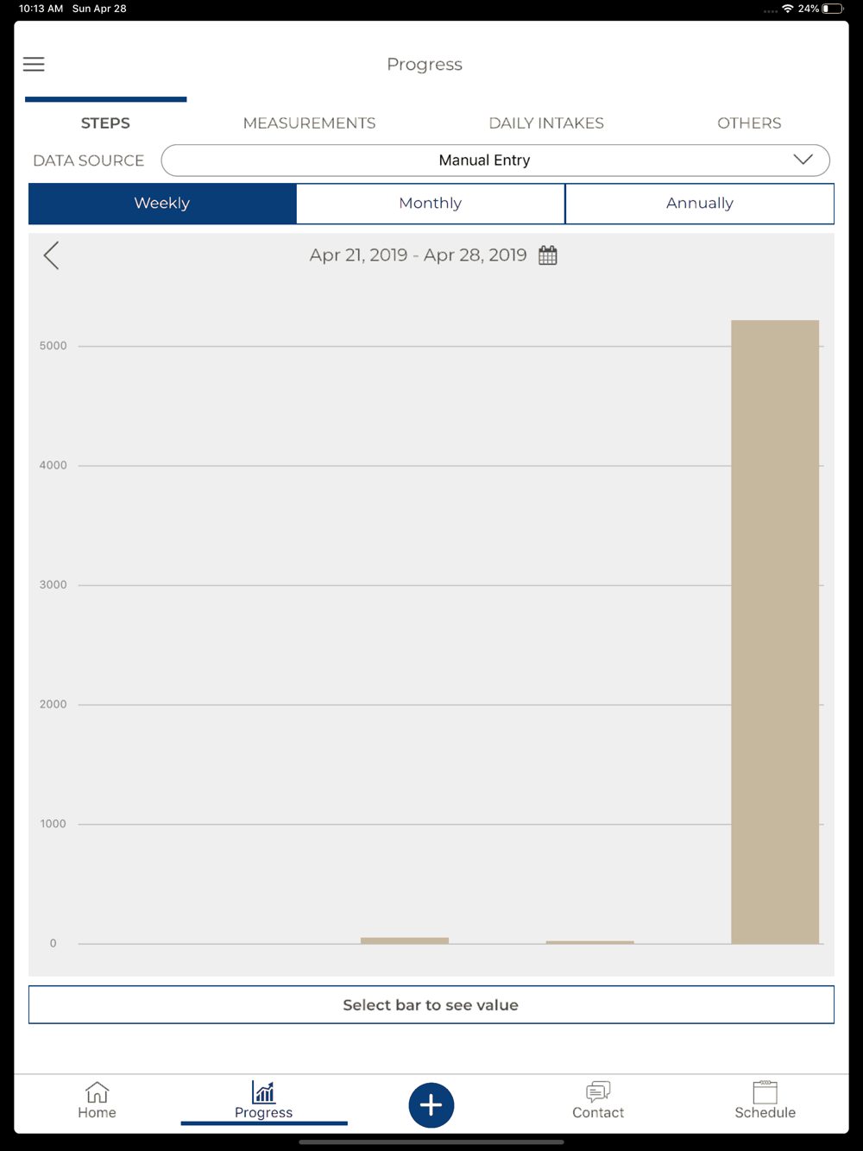Tap the DATA SOURCE label

(x=88, y=160)
